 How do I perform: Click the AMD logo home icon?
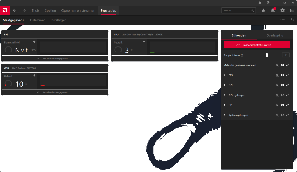tap(5, 10)
